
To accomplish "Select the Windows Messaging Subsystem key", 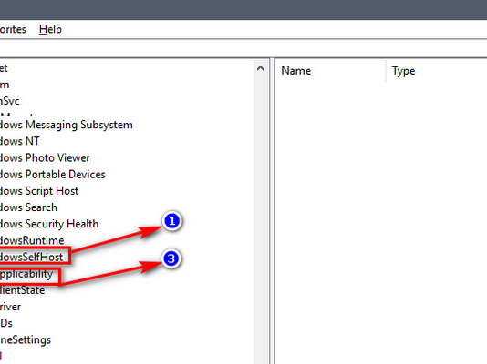I will pyautogui.click(x=67, y=125).
